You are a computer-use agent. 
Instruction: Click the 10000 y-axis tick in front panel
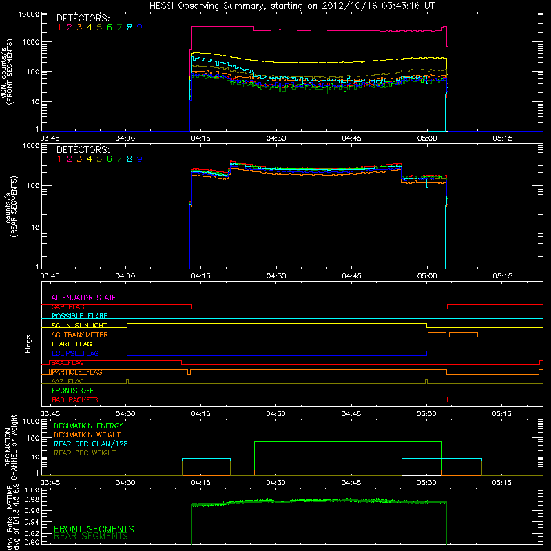coord(29,14)
